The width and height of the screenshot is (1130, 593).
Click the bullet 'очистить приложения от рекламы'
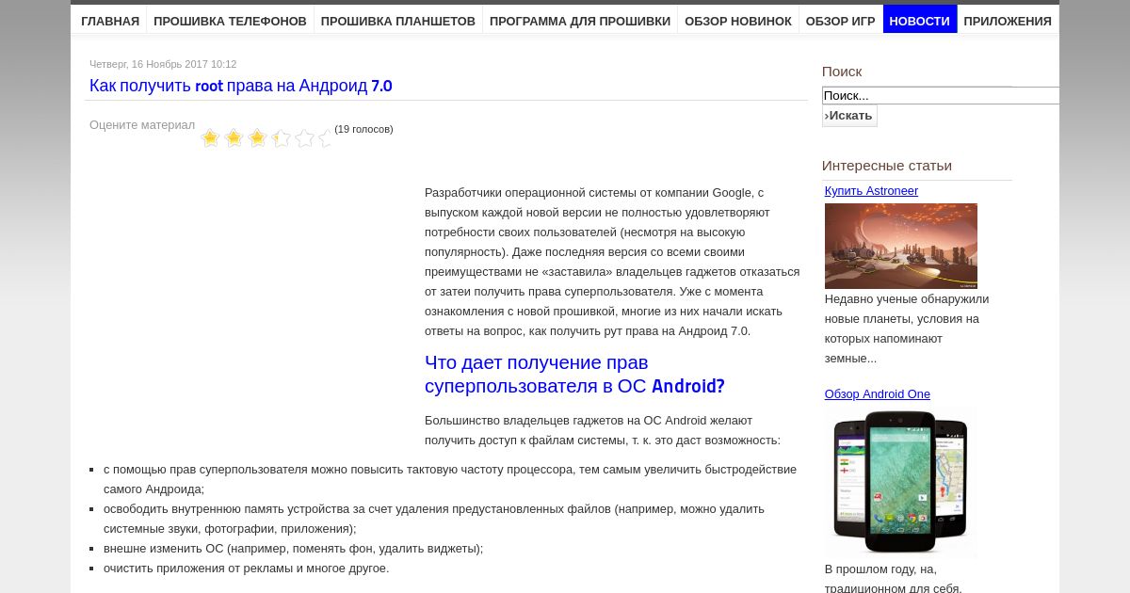246,568
